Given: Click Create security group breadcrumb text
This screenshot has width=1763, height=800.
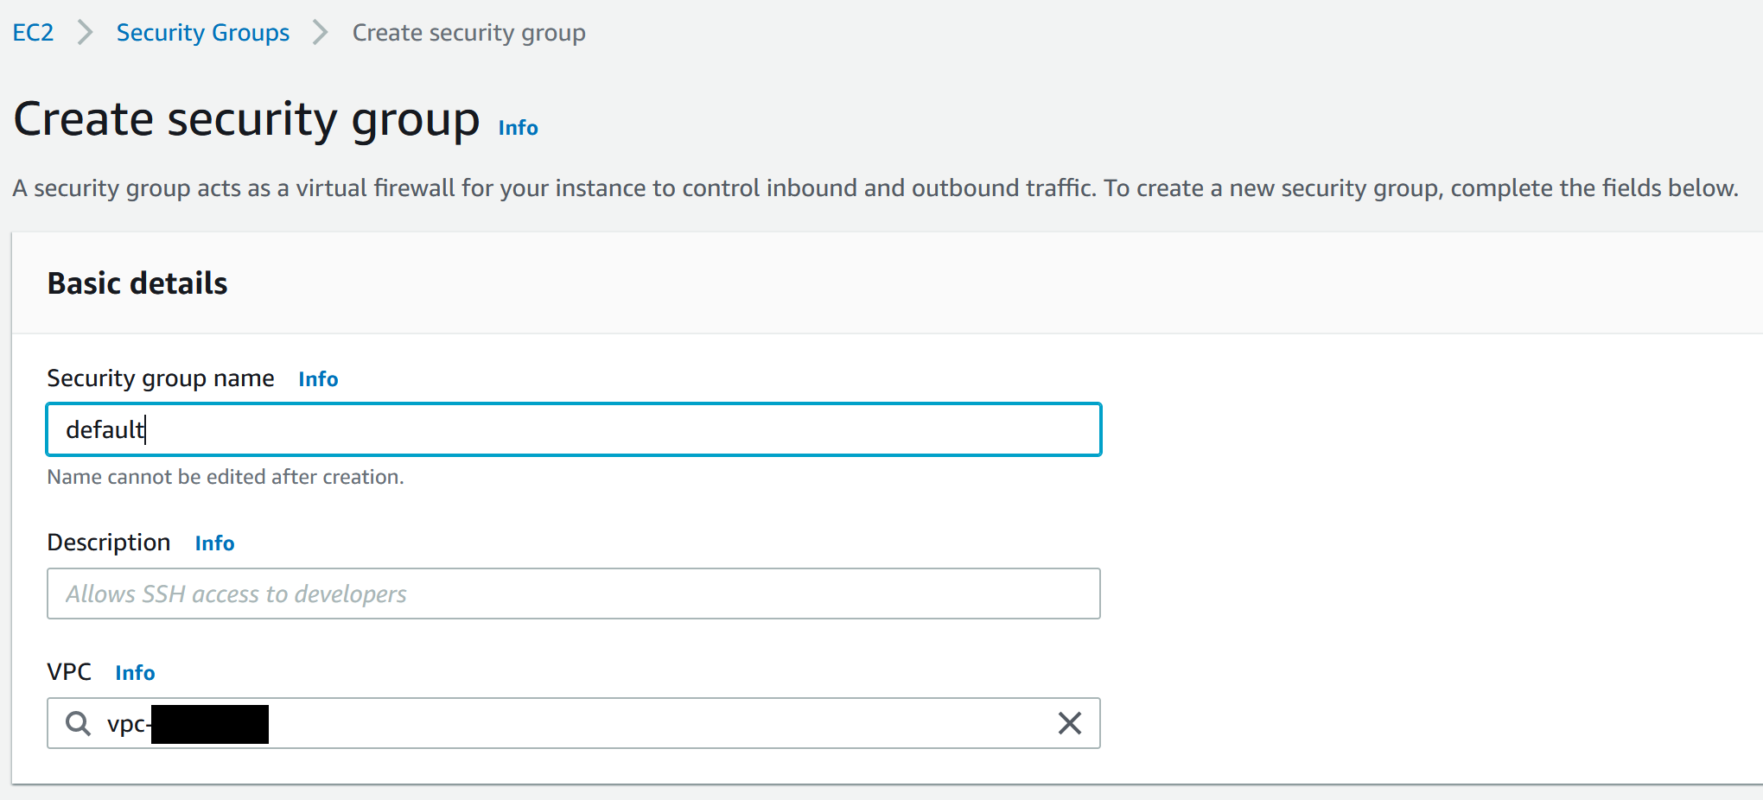Looking at the screenshot, I should (468, 33).
